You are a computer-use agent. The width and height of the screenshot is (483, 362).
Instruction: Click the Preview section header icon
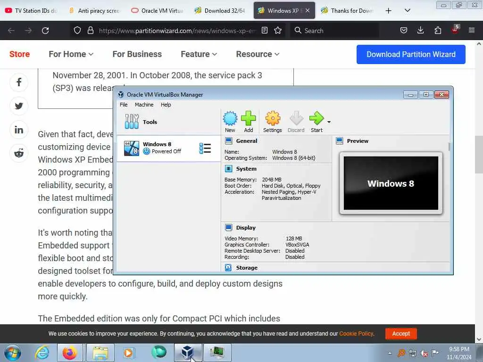pyautogui.click(x=340, y=141)
